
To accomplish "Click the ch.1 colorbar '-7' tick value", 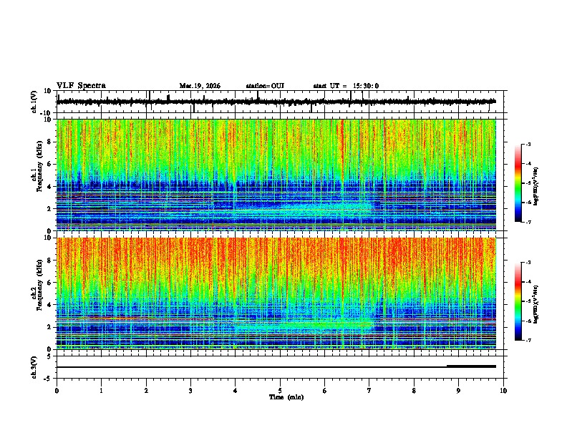I will (x=528, y=222).
